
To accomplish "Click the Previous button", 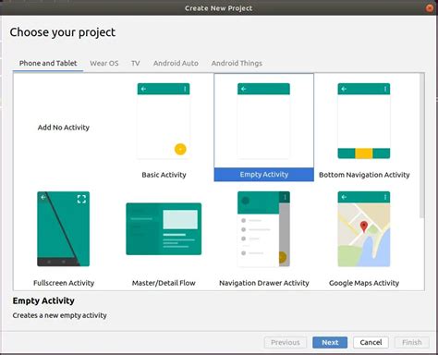I will [x=286, y=342].
